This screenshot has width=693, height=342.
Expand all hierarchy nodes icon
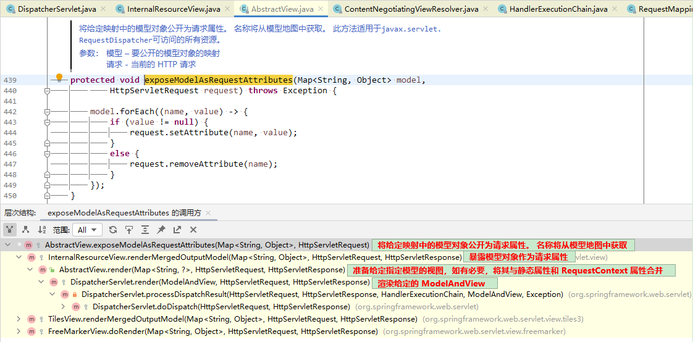click(x=145, y=230)
